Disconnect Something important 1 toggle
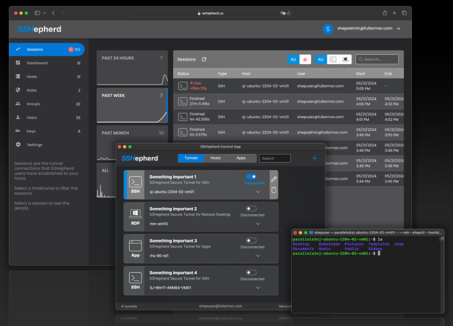453x326 pixels. [x=251, y=176]
